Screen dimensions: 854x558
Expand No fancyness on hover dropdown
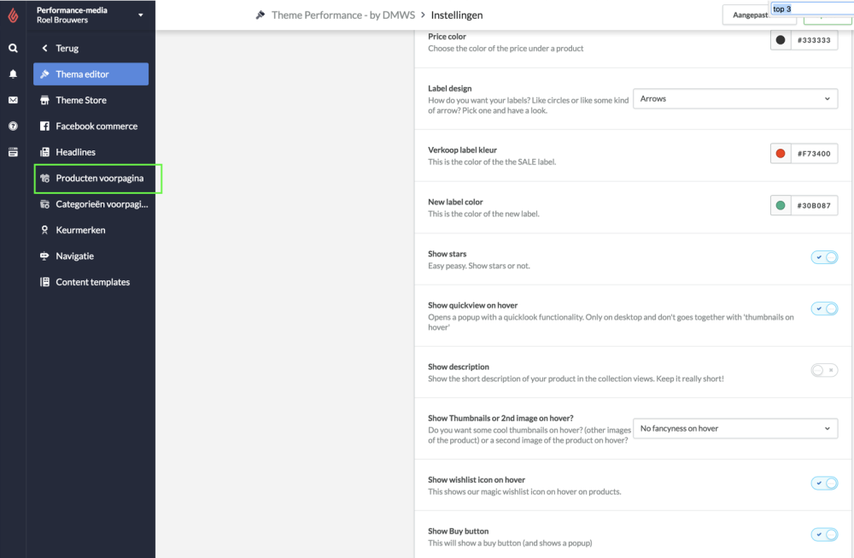(x=735, y=428)
